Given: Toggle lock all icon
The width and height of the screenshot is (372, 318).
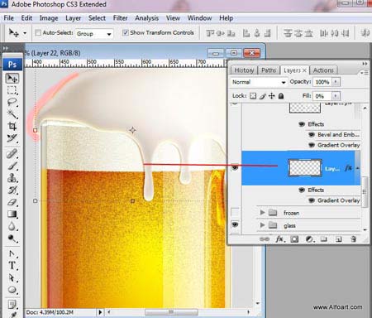Looking at the screenshot, I should click(281, 96).
